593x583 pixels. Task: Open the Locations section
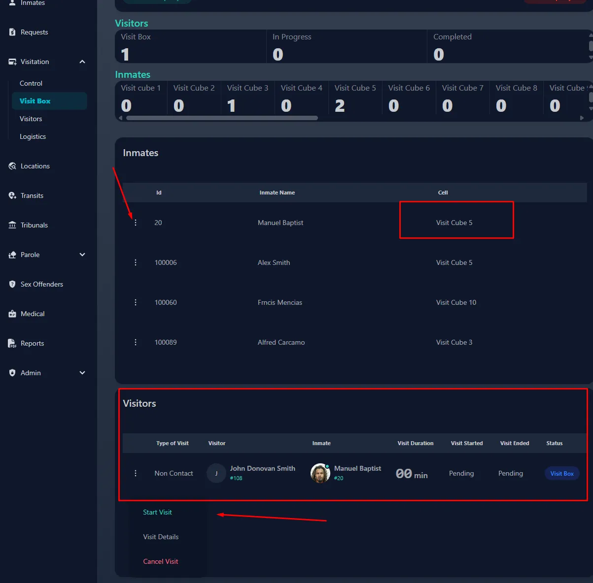click(35, 166)
